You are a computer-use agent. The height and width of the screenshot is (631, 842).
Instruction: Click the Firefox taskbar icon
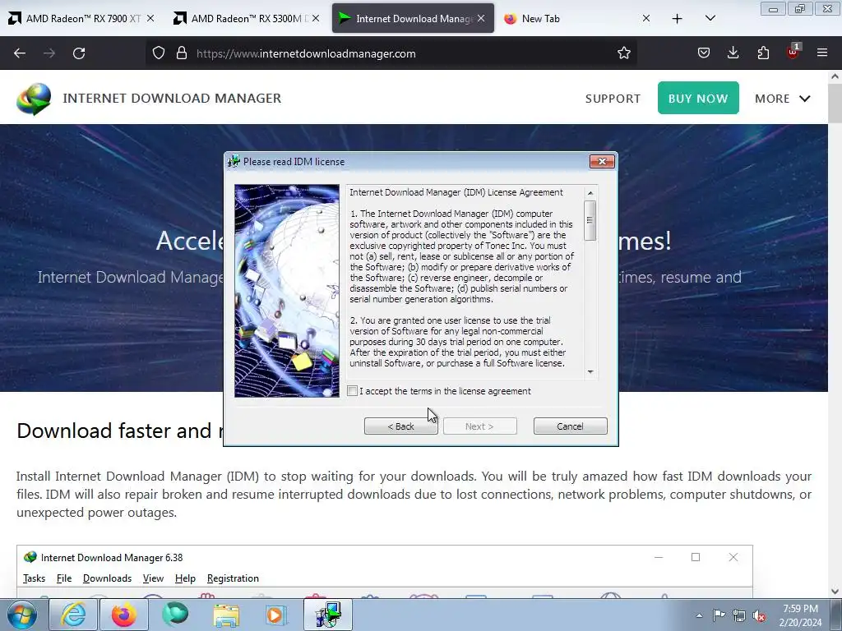124,615
